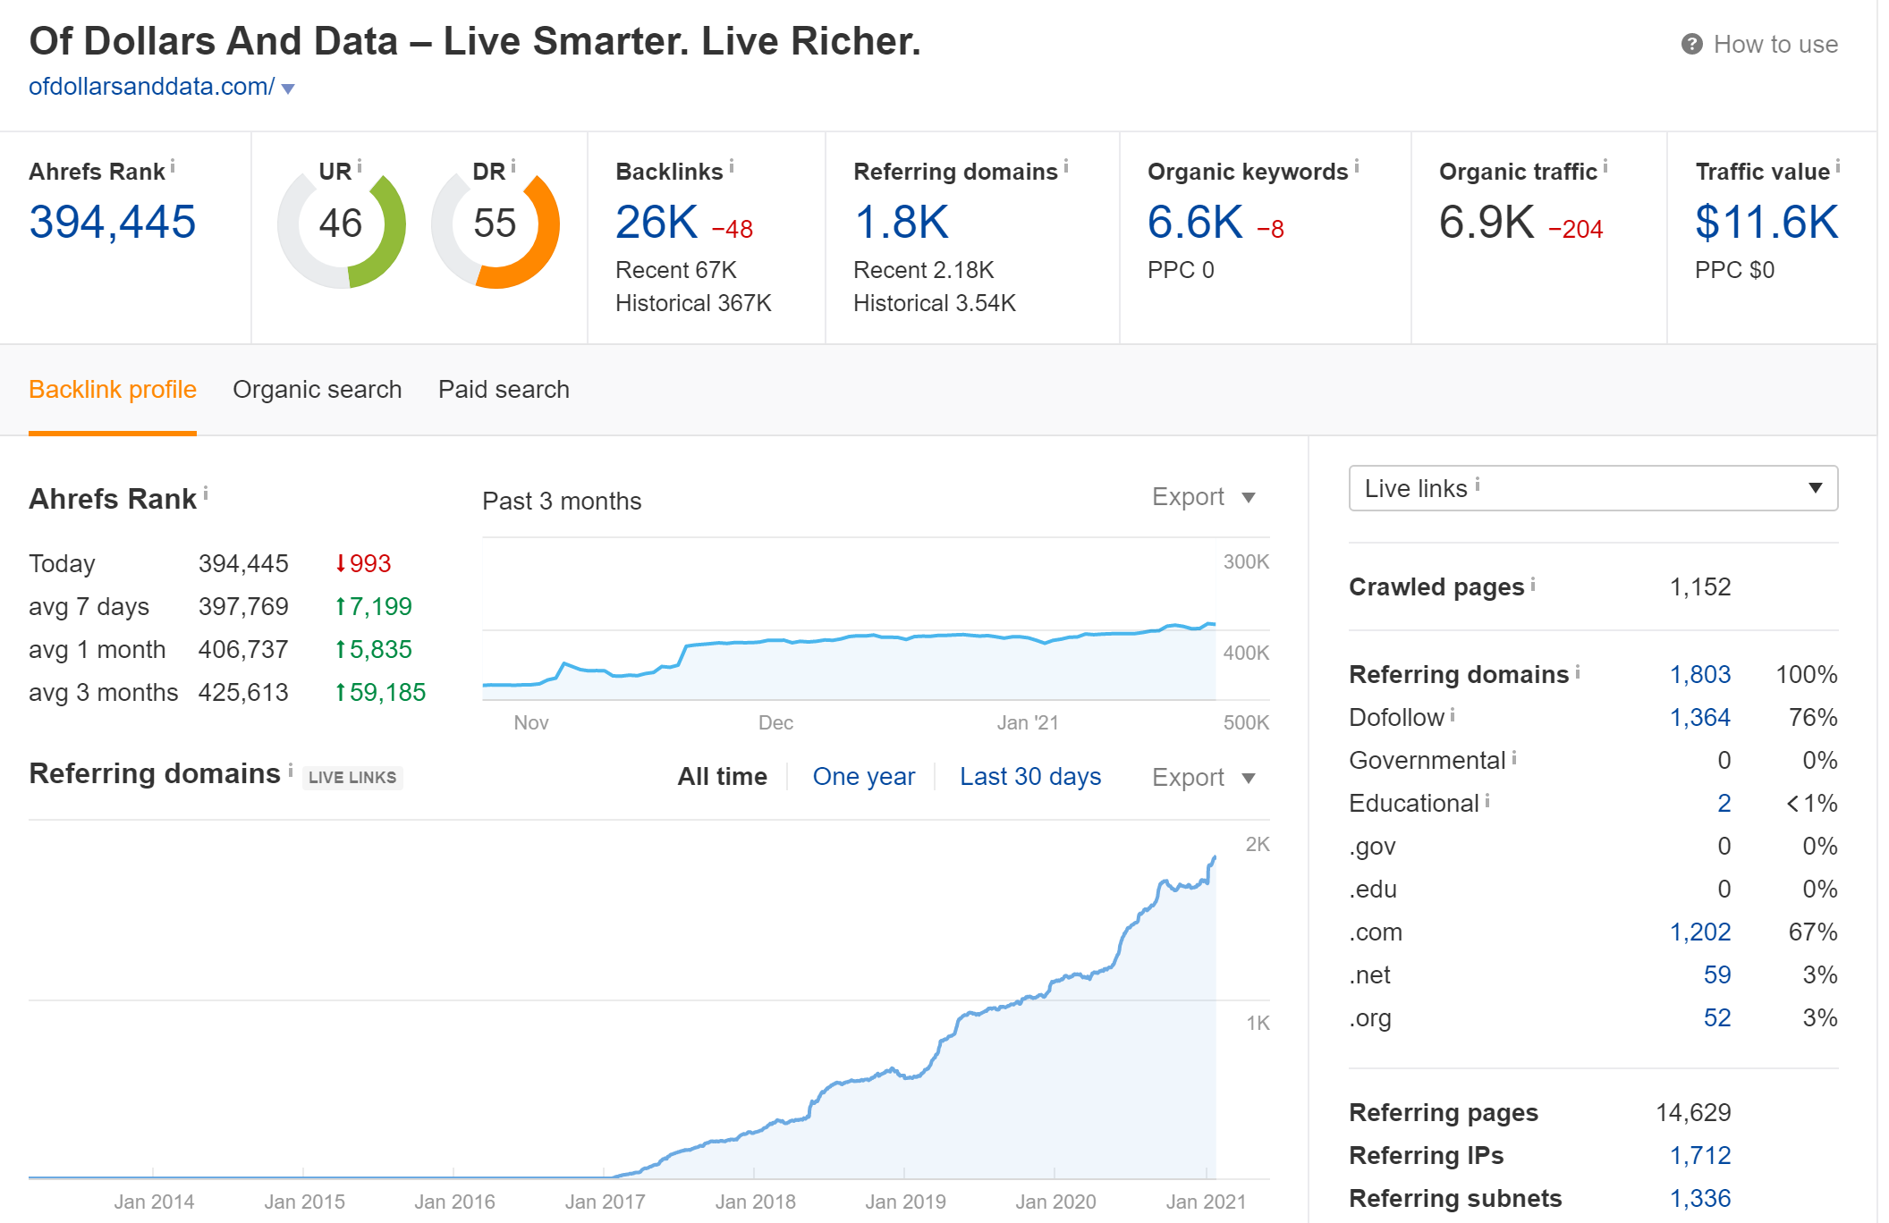Click info icon next to Traffic value
1889x1223 pixels.
[1838, 165]
